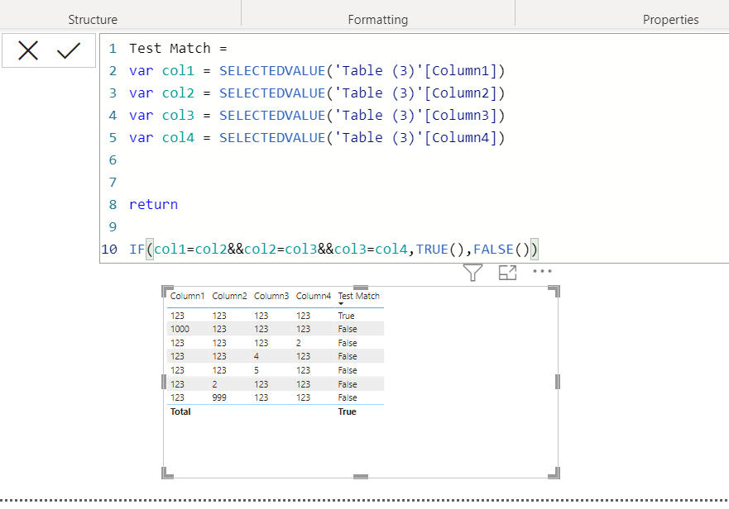Image resolution: width=729 pixels, height=509 pixels.
Task: Open the visual filter funnel icon
Action: pyautogui.click(x=472, y=272)
